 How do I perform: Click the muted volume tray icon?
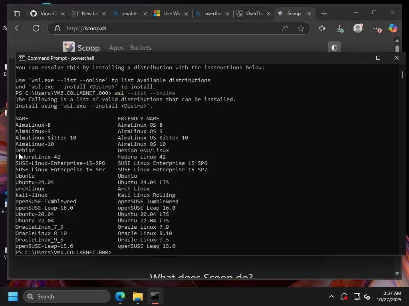pyautogui.click(x=367, y=296)
